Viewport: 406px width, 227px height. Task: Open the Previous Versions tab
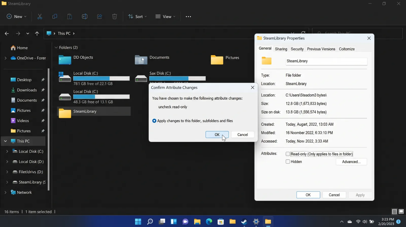(321, 49)
